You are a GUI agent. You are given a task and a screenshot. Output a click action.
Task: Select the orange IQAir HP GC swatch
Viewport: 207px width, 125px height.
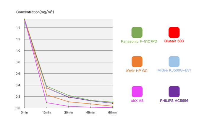coord(137,62)
